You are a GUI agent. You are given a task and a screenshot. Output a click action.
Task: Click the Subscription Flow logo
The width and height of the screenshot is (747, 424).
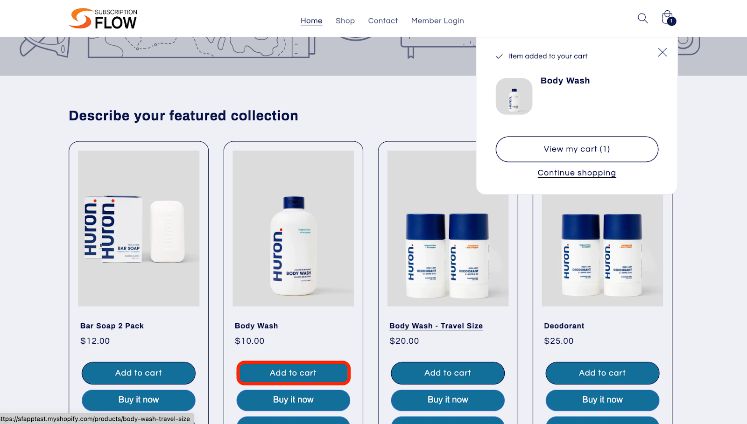point(103,19)
